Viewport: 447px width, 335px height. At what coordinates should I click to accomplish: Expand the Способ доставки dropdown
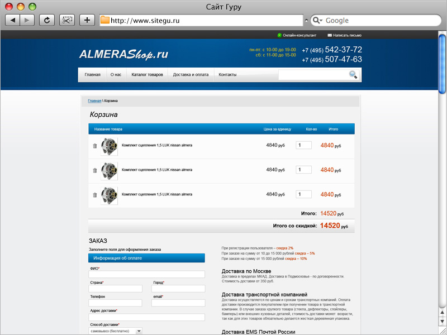115,331
